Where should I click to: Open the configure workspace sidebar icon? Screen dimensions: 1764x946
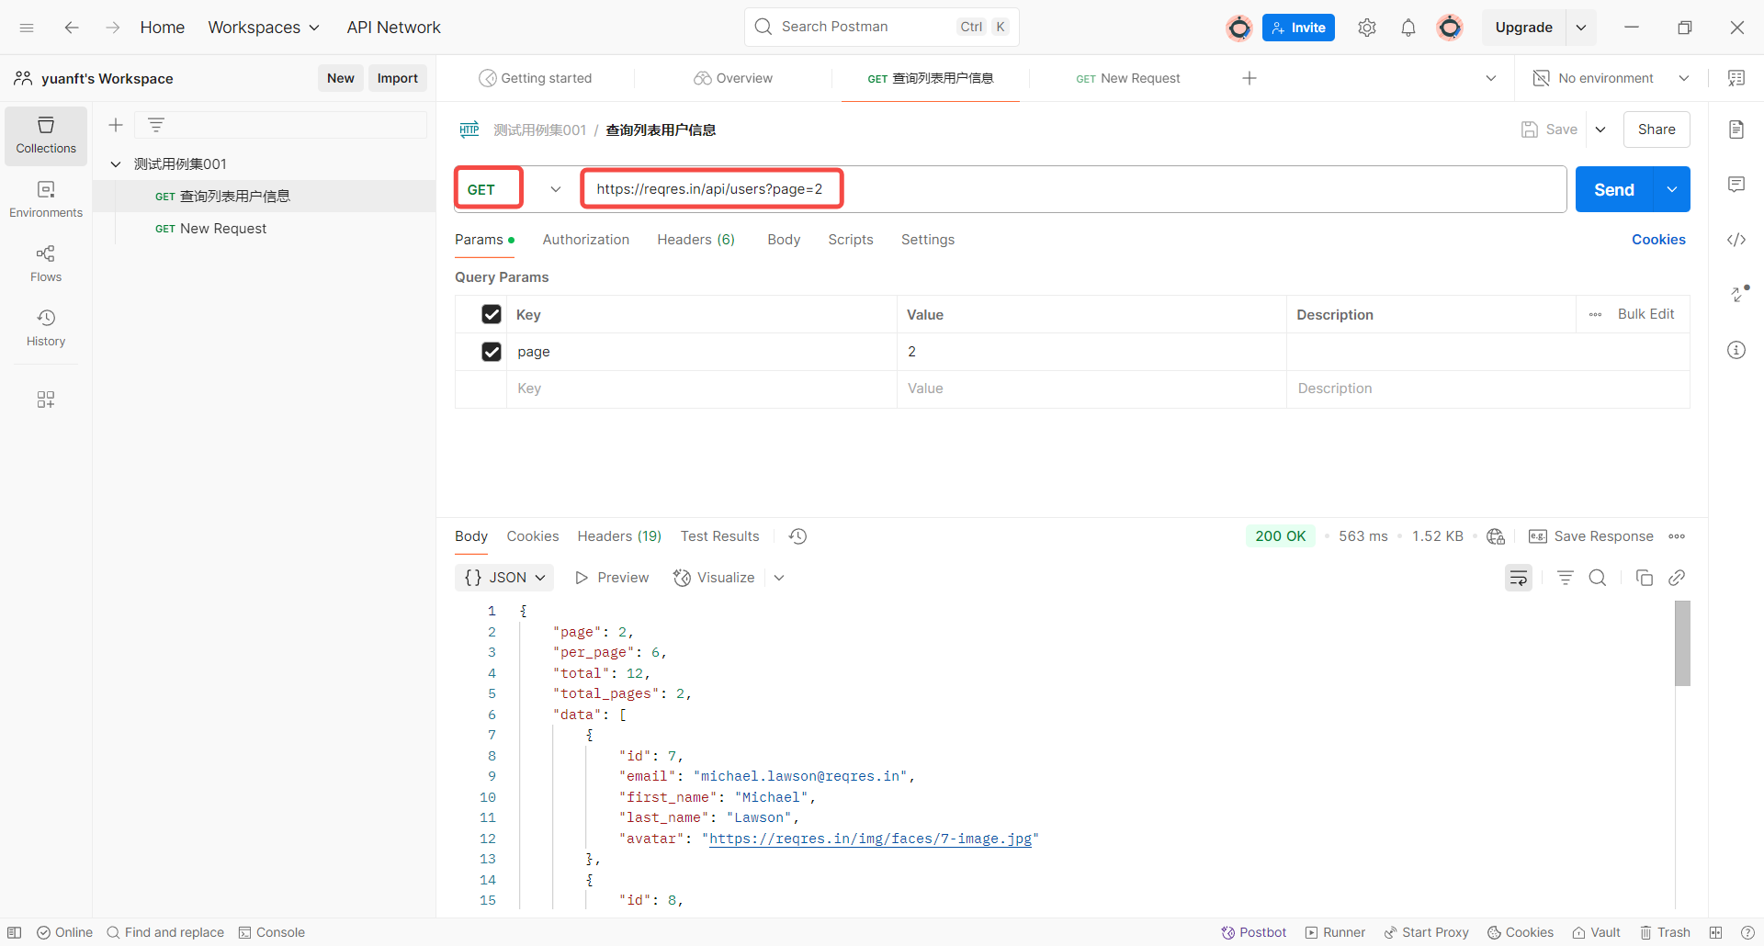[x=46, y=400]
